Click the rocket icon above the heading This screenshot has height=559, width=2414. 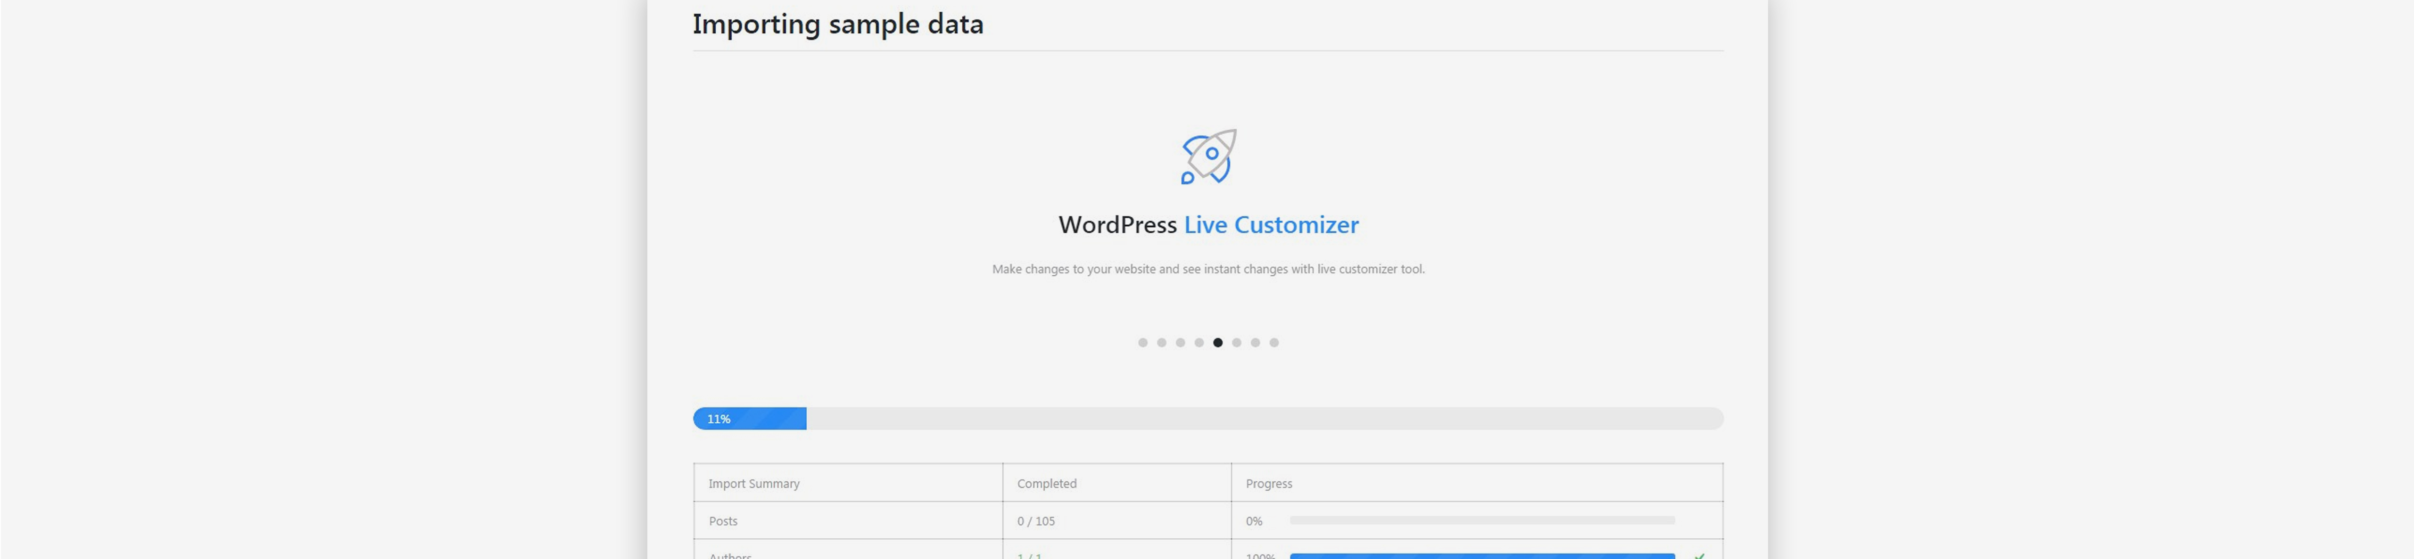coord(1208,156)
